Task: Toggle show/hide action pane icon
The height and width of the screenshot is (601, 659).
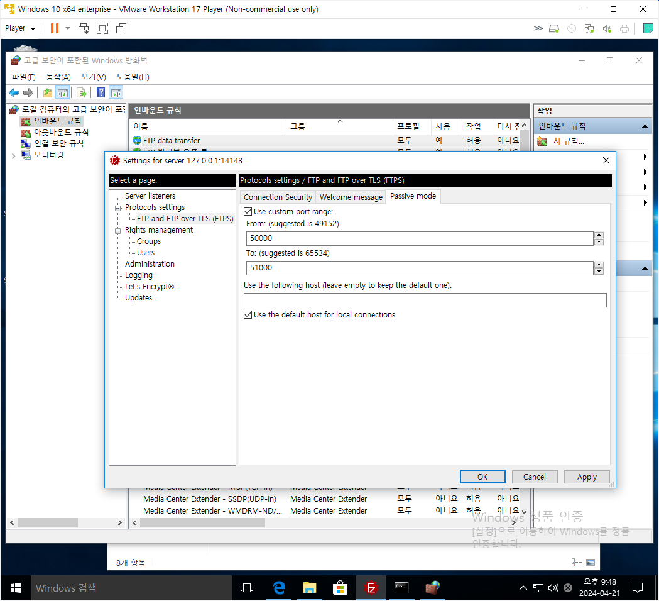Action: pyautogui.click(x=116, y=93)
